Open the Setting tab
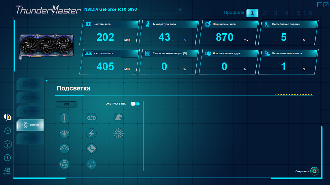The height and width of the screenshot is (185, 330). (x=30, y=84)
